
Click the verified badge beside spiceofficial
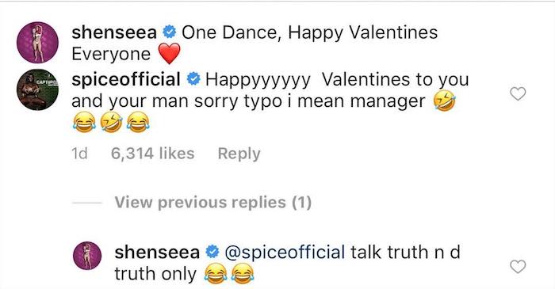193,79
